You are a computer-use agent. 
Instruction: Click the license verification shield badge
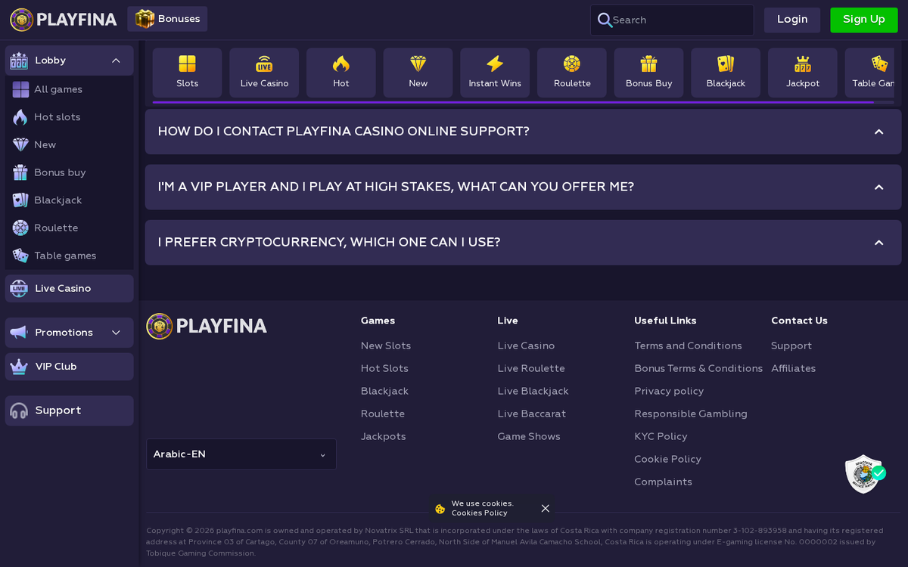(x=864, y=474)
